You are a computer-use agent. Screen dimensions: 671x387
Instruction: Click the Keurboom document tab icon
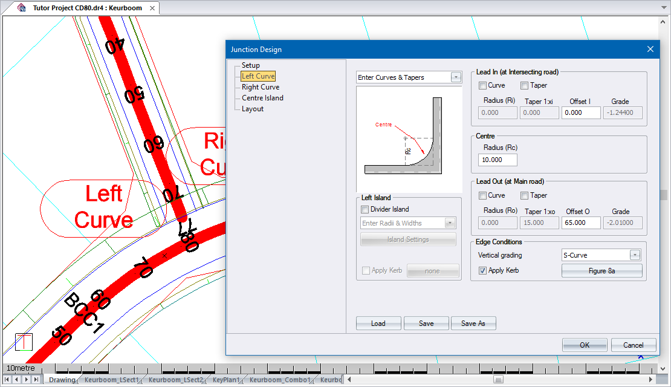22,8
